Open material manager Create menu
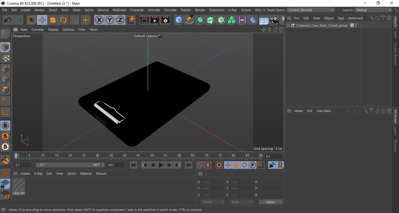399x213 pixels. coord(25,174)
